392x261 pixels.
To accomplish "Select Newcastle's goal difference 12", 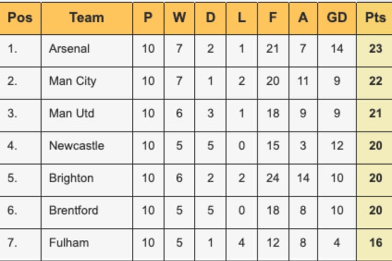I will 336,146.
